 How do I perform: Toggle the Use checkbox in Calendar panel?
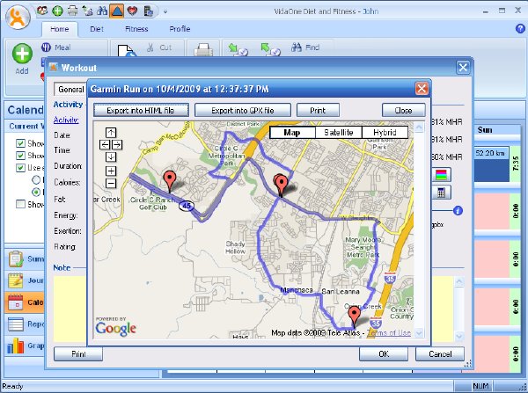pyautogui.click(x=20, y=168)
